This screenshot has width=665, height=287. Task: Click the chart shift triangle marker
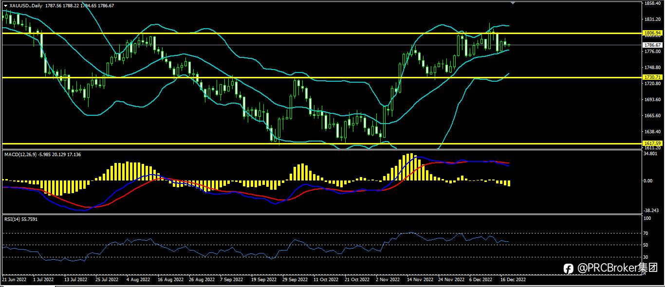click(x=512, y=3)
